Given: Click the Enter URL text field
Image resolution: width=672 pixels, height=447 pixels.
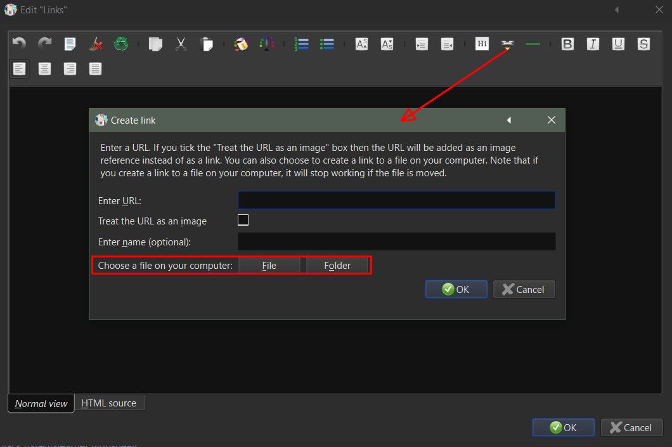Looking at the screenshot, I should tap(397, 200).
